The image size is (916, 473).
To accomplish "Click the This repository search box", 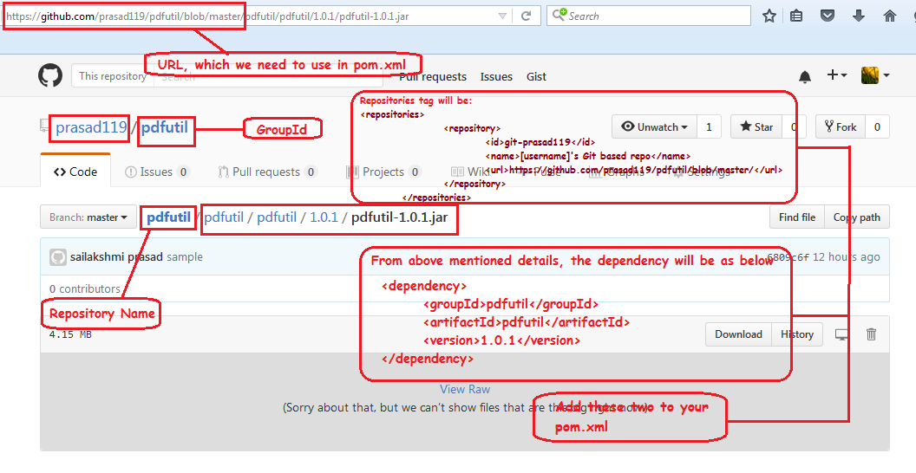I will 227,76.
